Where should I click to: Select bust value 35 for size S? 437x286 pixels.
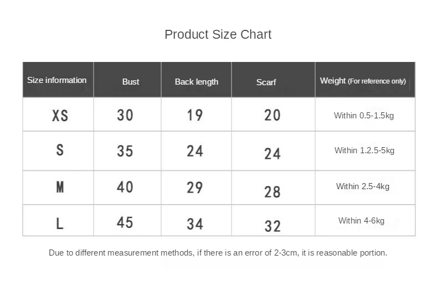(x=125, y=151)
